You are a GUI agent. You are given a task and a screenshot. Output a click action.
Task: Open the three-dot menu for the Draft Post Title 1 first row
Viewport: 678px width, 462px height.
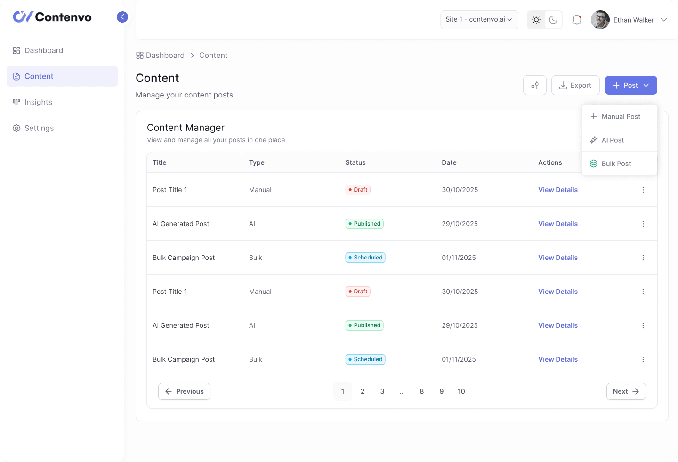click(x=643, y=190)
